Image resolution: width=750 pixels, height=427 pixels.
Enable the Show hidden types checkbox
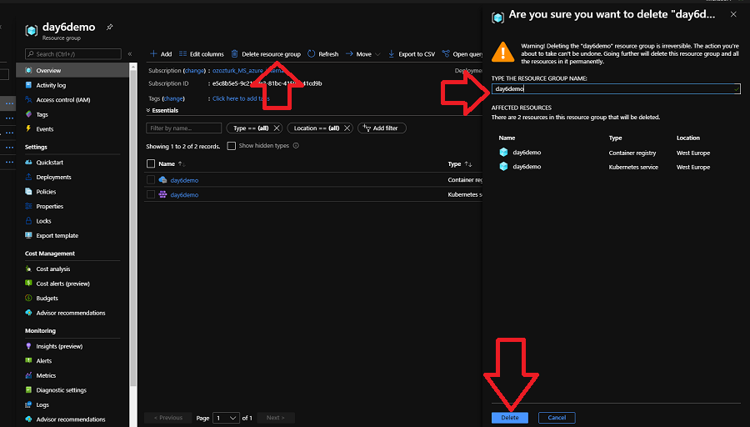point(232,146)
